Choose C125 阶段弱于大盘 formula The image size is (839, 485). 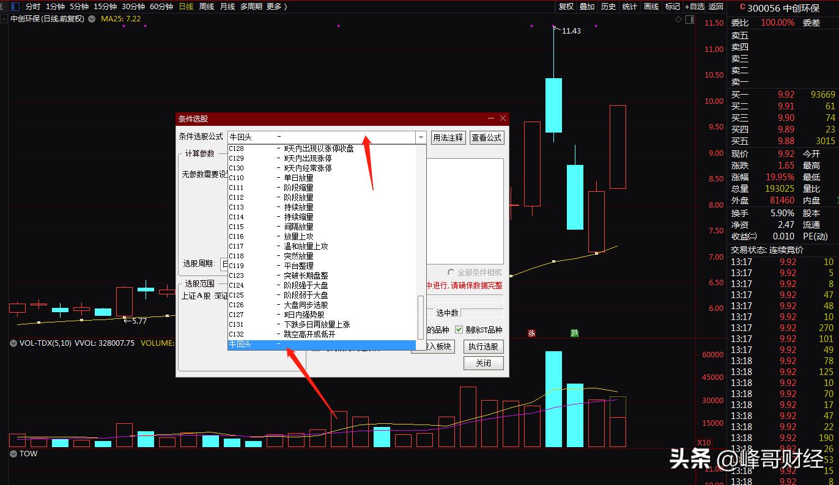[x=322, y=295]
